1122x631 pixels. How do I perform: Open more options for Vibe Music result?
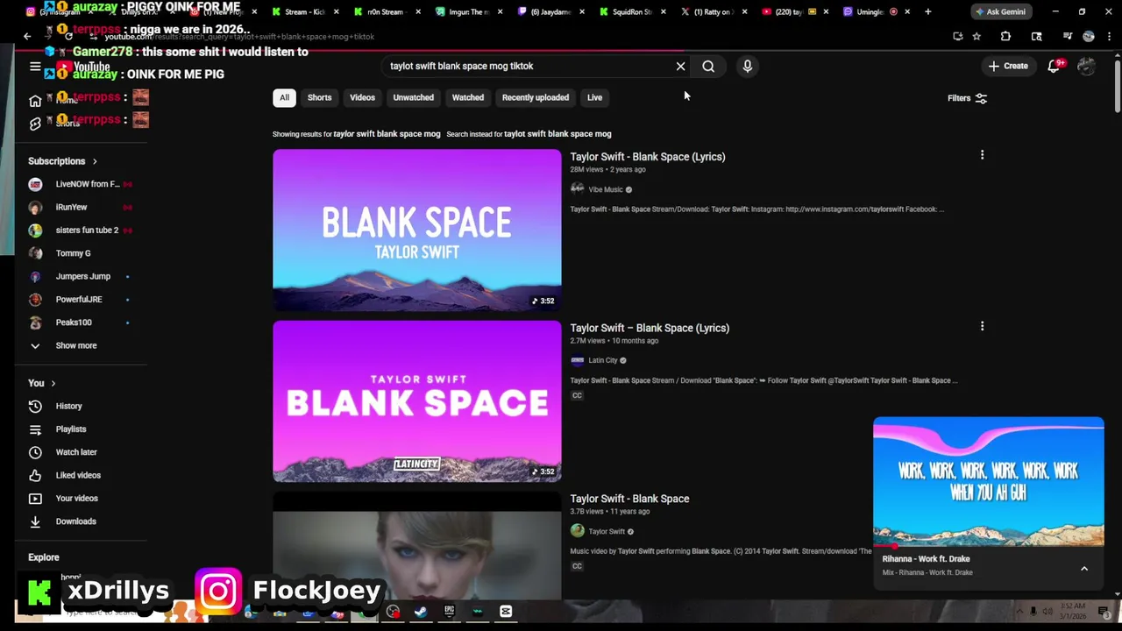[982, 155]
